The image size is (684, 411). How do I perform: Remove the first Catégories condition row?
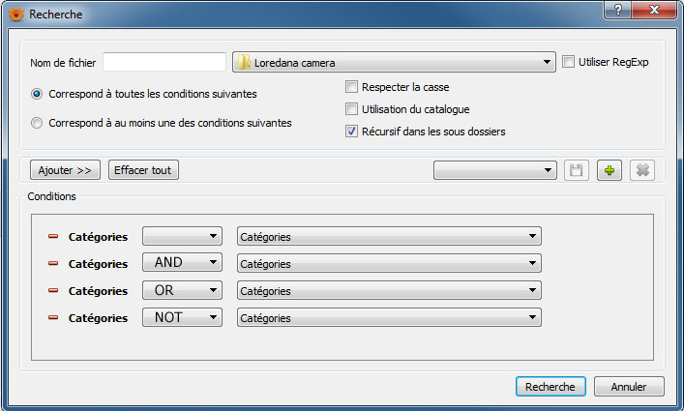pyautogui.click(x=53, y=237)
